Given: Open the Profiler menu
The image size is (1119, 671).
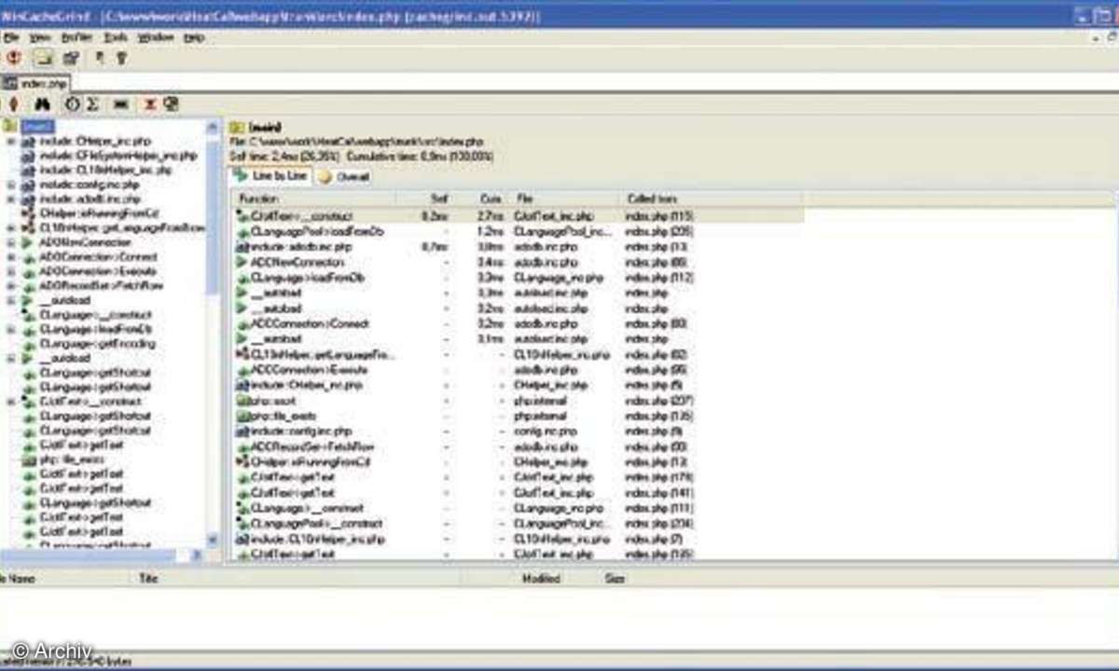Looking at the screenshot, I should click(x=76, y=37).
